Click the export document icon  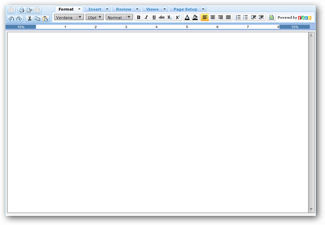click(29, 10)
